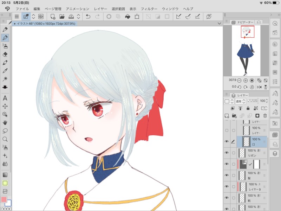Open the ファイル menu
281x211 pixels.
pos(22,9)
